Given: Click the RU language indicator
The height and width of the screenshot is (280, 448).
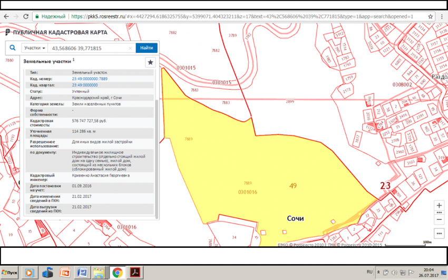Looking at the screenshot, I should [369, 272].
